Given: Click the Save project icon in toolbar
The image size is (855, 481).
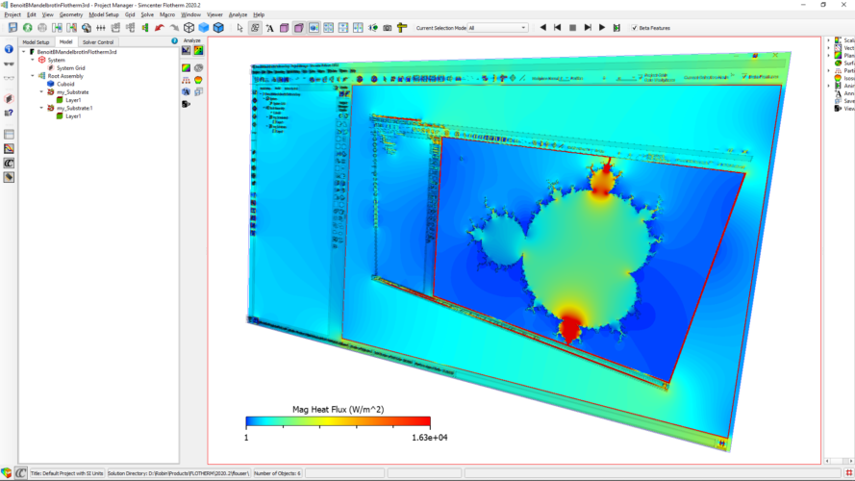Looking at the screenshot, I should (x=13, y=28).
